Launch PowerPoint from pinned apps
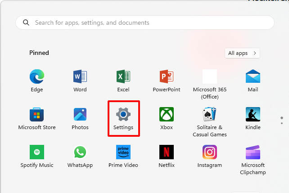 click(x=167, y=77)
